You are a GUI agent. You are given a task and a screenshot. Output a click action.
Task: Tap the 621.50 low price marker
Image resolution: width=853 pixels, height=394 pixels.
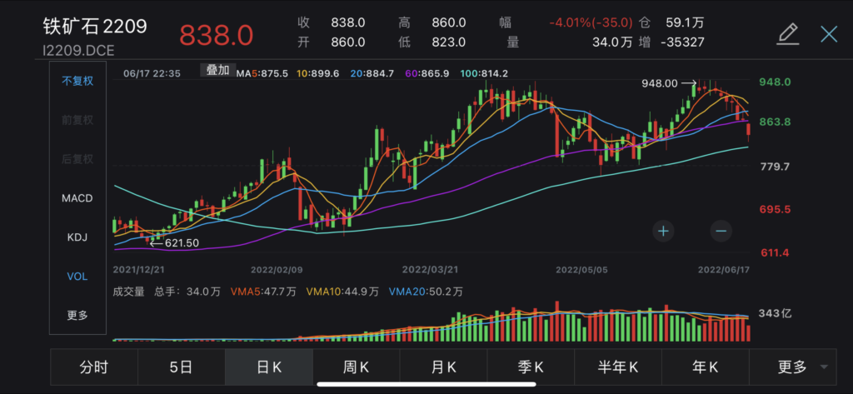click(182, 242)
